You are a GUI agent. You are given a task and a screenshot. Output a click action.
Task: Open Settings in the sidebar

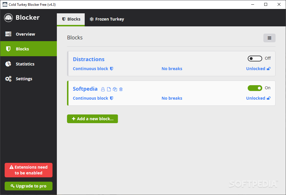pyautogui.click(x=28, y=79)
